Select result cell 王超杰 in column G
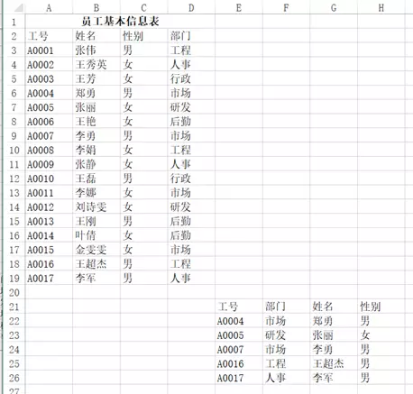The width and height of the screenshot is (413, 394). tap(334, 363)
